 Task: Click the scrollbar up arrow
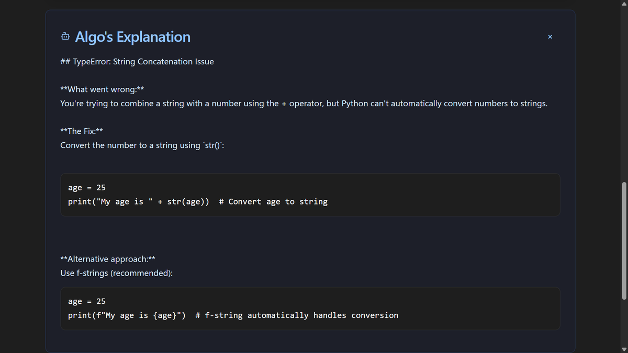click(x=624, y=4)
